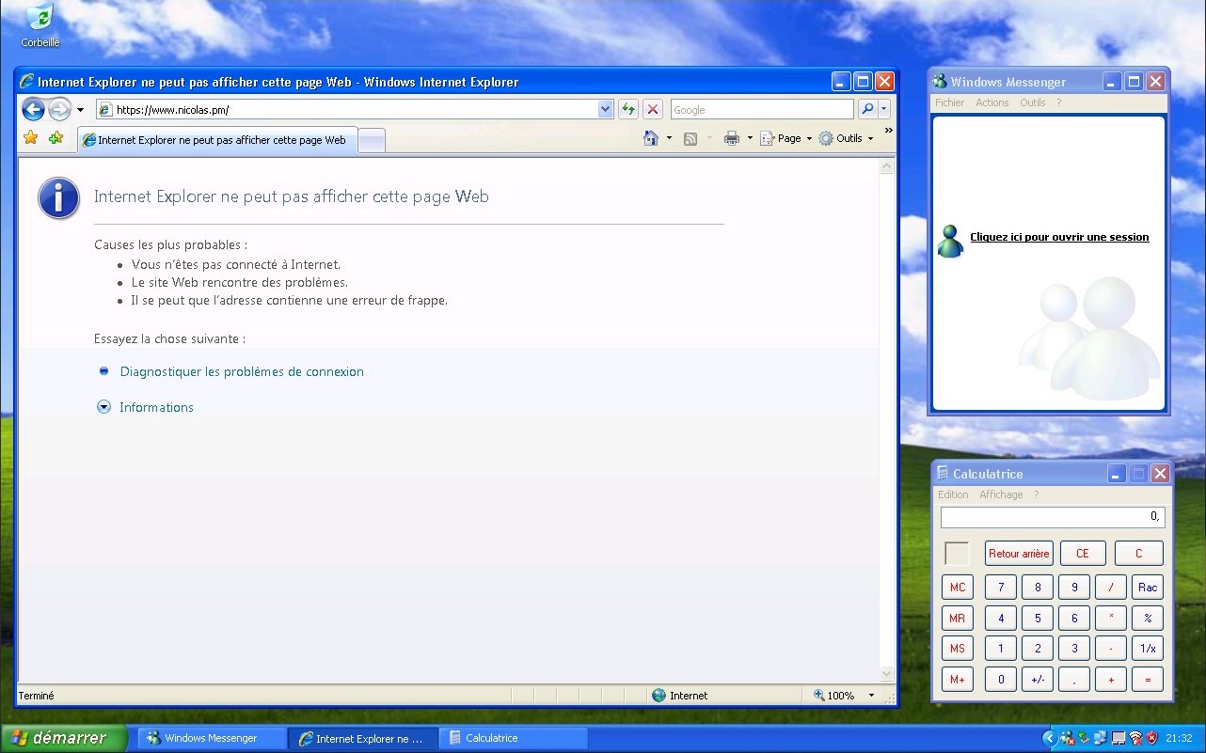Click the page scrollbar up arrow
Image resolution: width=1206 pixels, height=753 pixels.
pyautogui.click(x=886, y=166)
